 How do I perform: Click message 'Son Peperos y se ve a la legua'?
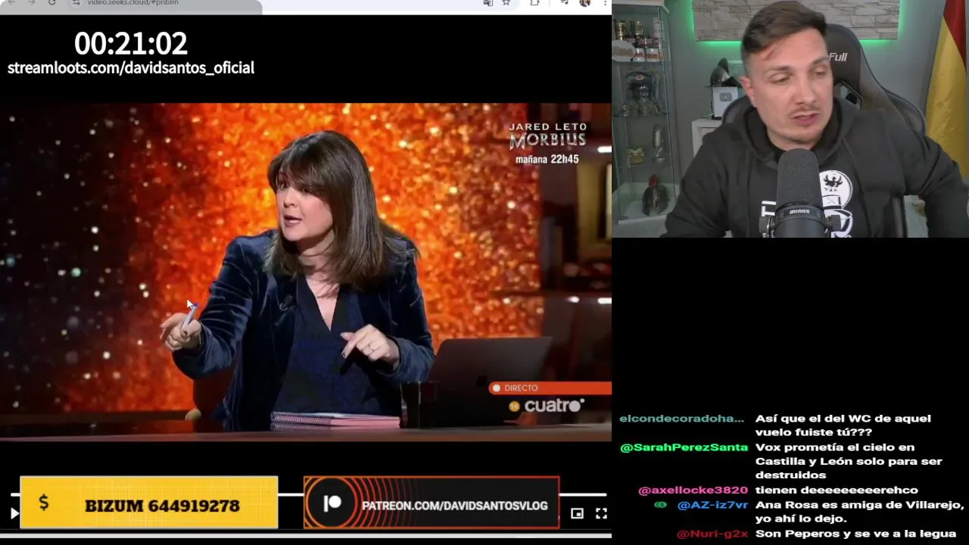(x=855, y=534)
